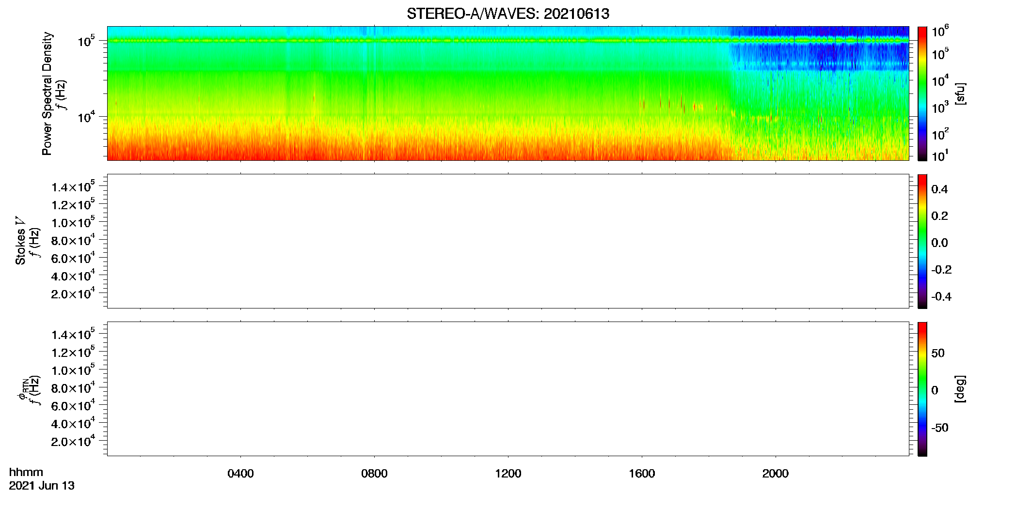Select the "Power Spectral Density" axis label
Screen dimensions: 1016x523
coord(47,93)
